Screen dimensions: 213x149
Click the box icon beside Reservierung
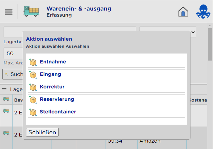[x=33, y=100]
